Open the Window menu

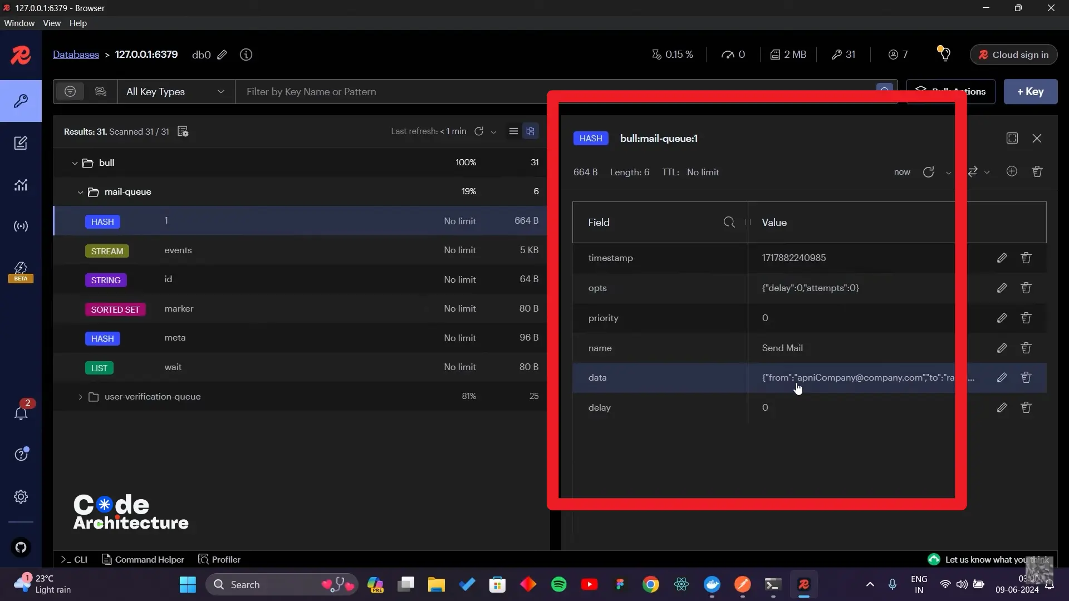19,23
